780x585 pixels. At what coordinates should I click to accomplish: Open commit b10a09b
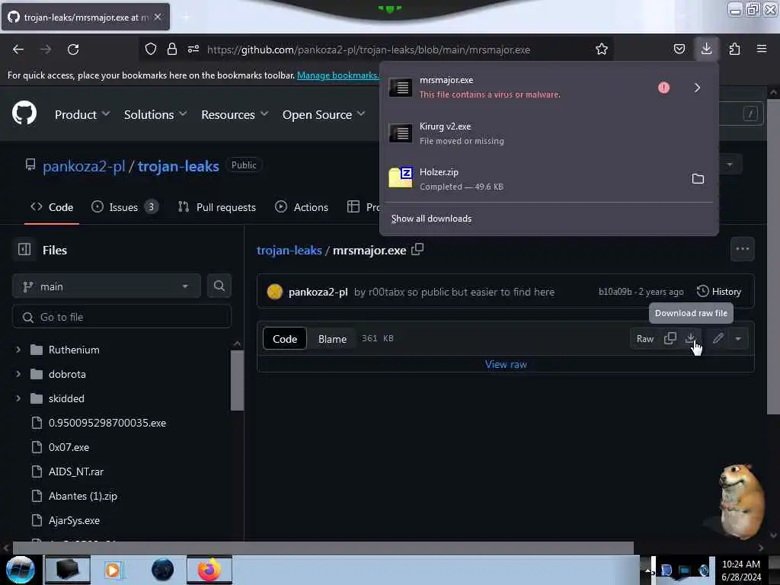tap(615, 292)
